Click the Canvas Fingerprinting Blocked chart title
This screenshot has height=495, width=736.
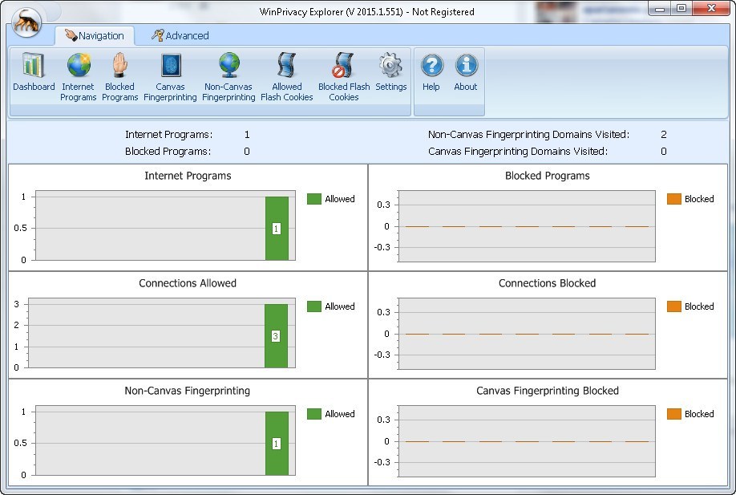[548, 391]
